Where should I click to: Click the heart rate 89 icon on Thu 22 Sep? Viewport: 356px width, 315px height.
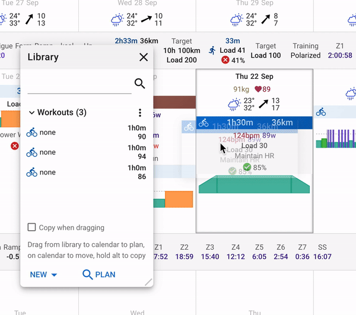click(258, 89)
